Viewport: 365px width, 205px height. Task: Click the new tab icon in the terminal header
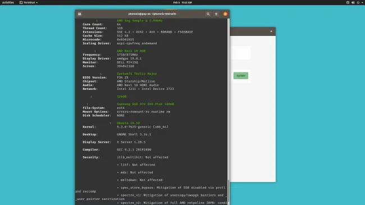coord(80,14)
